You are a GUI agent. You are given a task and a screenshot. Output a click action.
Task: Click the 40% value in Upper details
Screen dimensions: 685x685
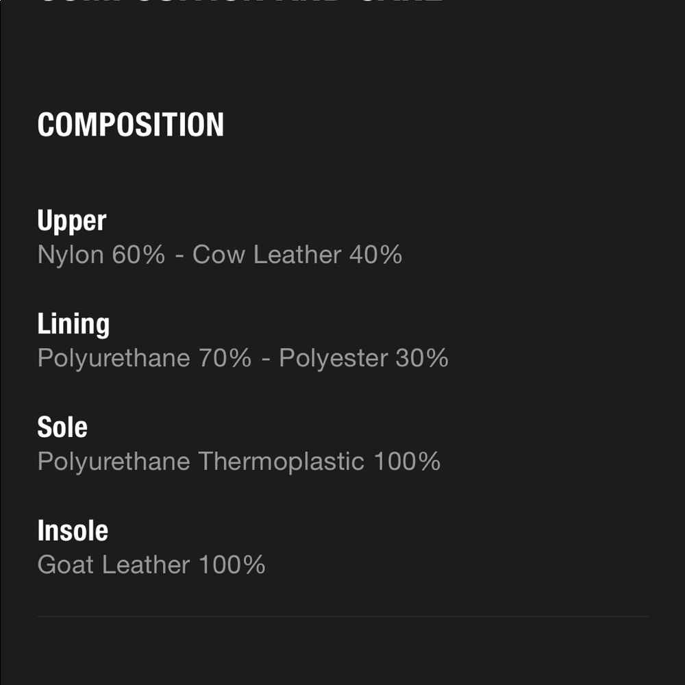tap(375, 255)
